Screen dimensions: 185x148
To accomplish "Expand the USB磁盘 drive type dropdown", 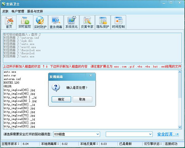I will (x=98, y=134).
